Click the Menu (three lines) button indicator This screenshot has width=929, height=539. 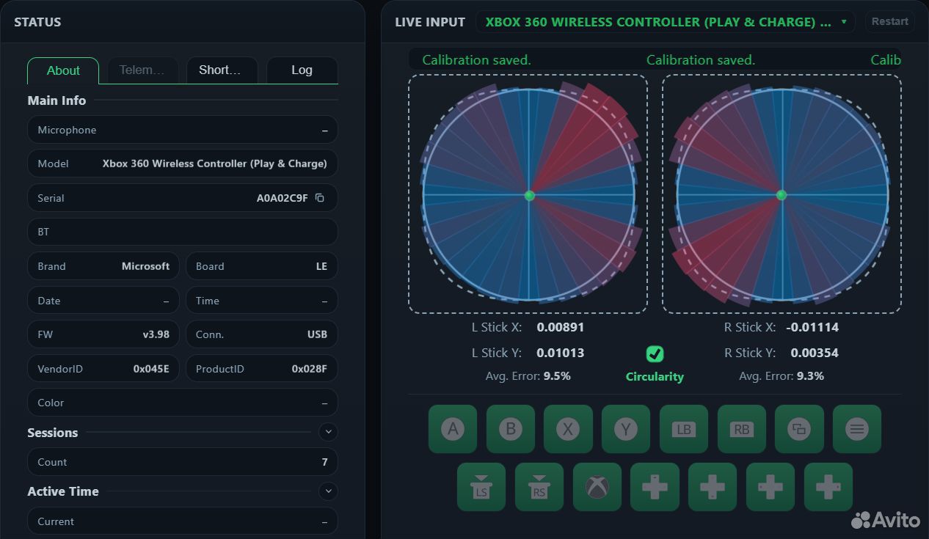tap(857, 429)
